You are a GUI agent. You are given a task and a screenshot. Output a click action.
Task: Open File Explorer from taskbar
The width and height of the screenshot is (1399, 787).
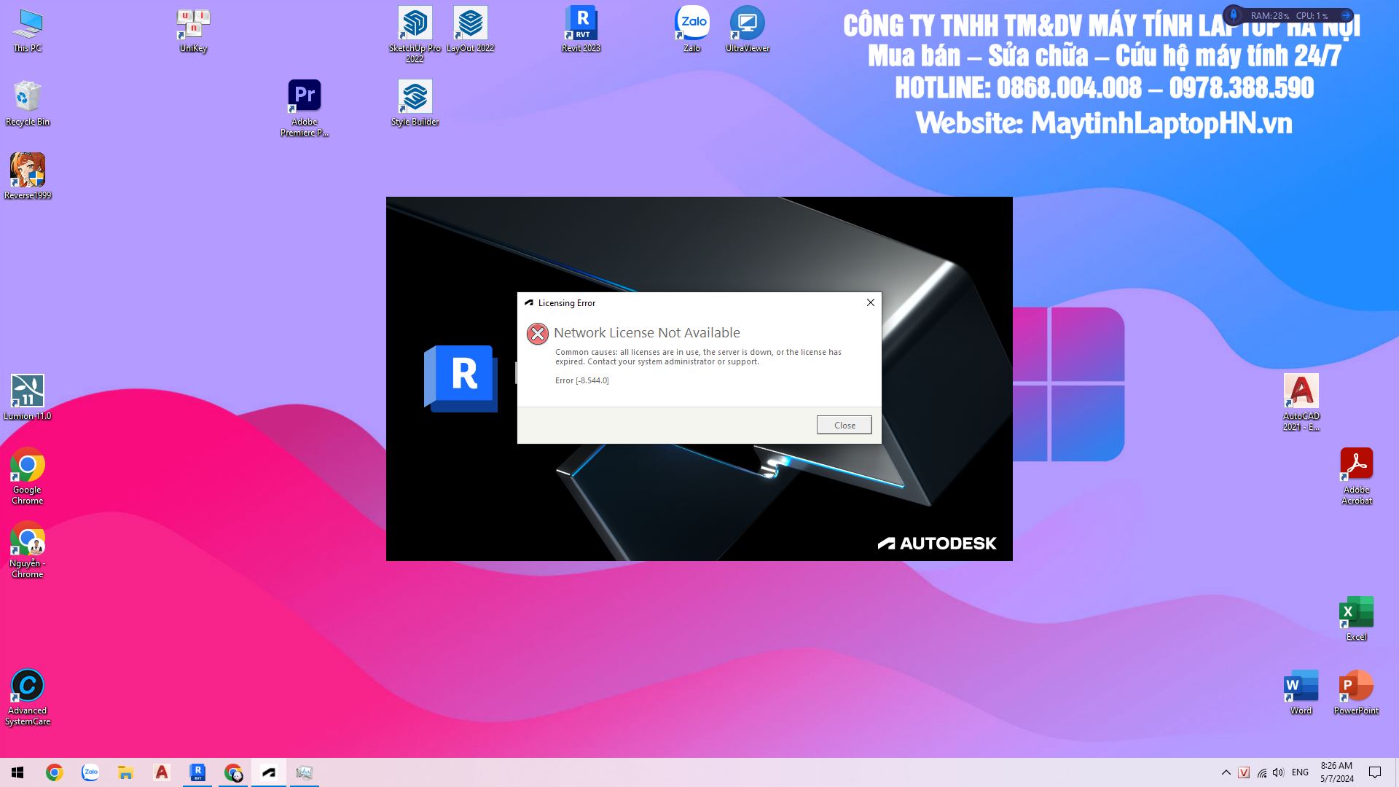tap(126, 772)
